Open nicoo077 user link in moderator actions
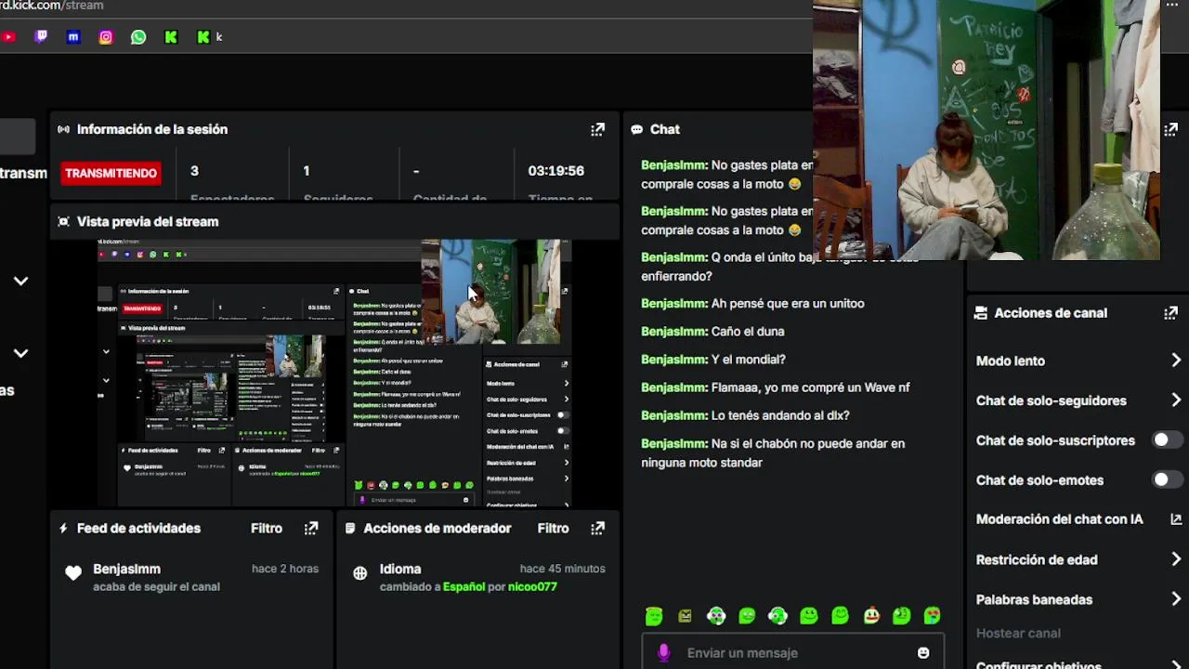Screen dimensions: 1189x669 point(532,587)
